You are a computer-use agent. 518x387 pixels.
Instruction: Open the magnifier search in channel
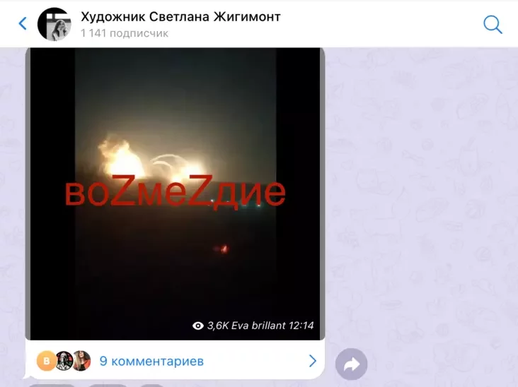coord(493,25)
